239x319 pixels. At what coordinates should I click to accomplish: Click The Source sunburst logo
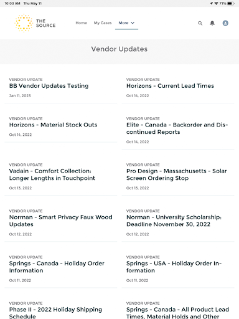coord(24,23)
